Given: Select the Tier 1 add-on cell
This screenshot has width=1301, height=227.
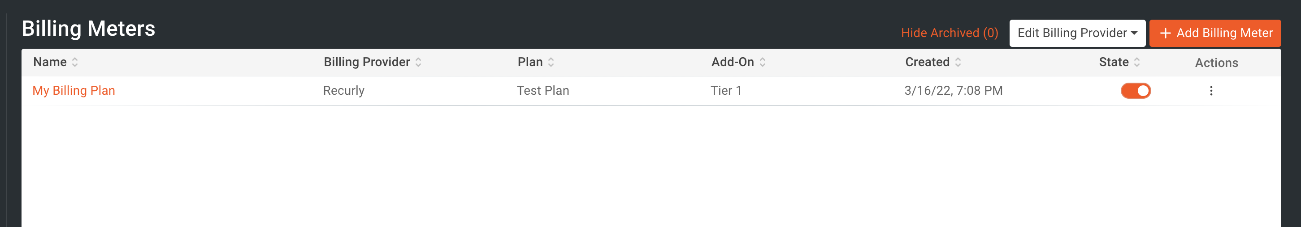Looking at the screenshot, I should tap(726, 91).
